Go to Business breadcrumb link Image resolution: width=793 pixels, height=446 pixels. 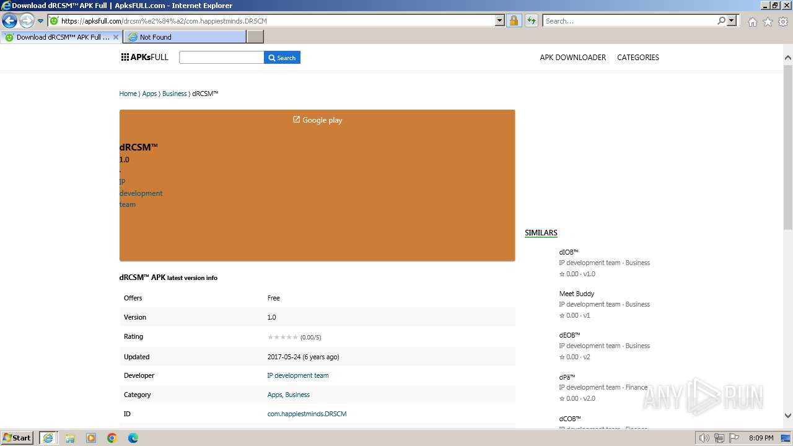pyautogui.click(x=174, y=94)
